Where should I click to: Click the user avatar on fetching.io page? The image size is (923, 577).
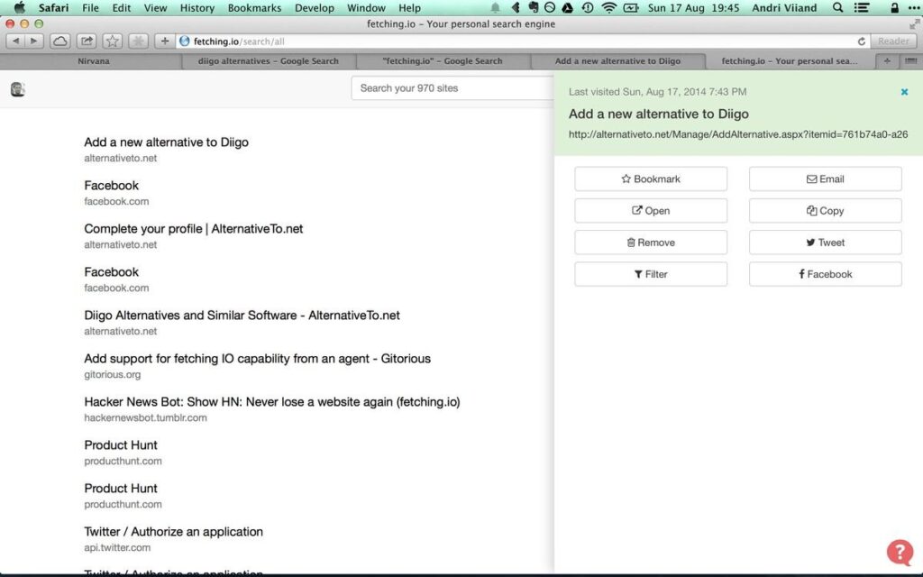(x=18, y=89)
